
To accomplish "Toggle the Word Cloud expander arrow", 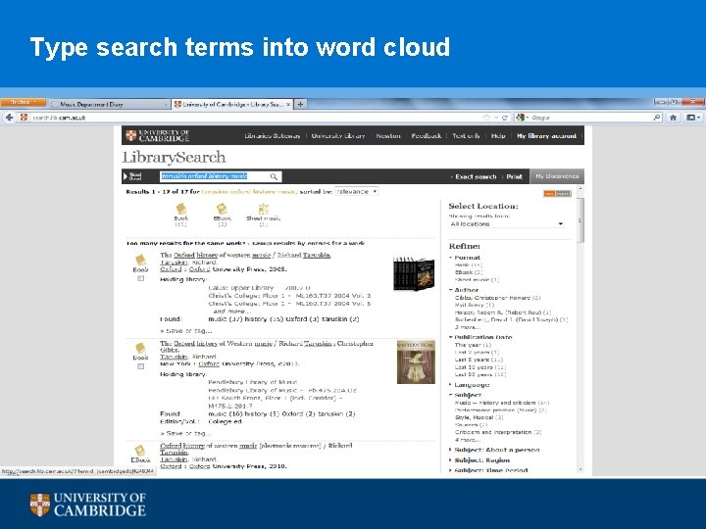I will (x=126, y=176).
